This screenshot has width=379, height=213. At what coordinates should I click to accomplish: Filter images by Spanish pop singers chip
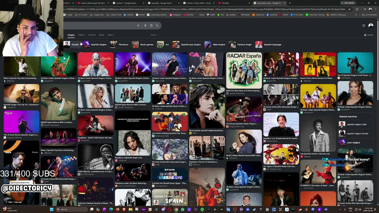point(187,45)
